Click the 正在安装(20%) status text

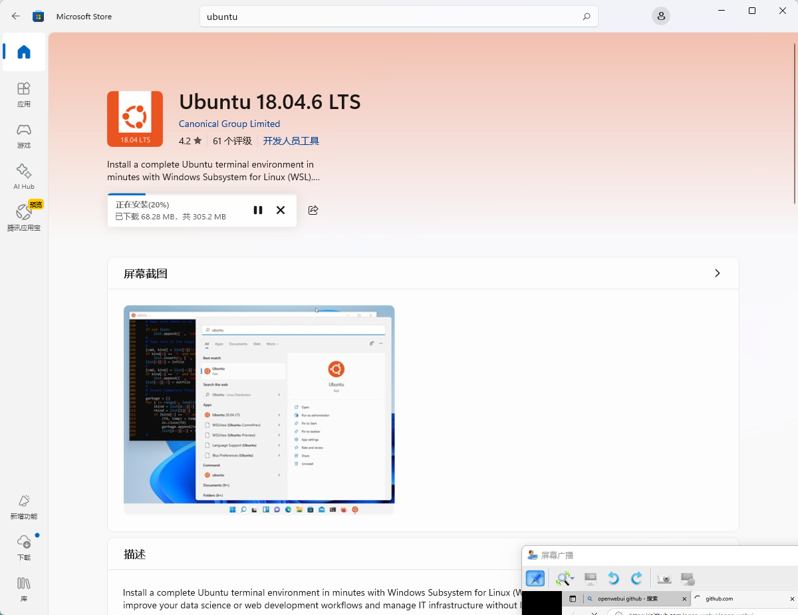(142, 205)
